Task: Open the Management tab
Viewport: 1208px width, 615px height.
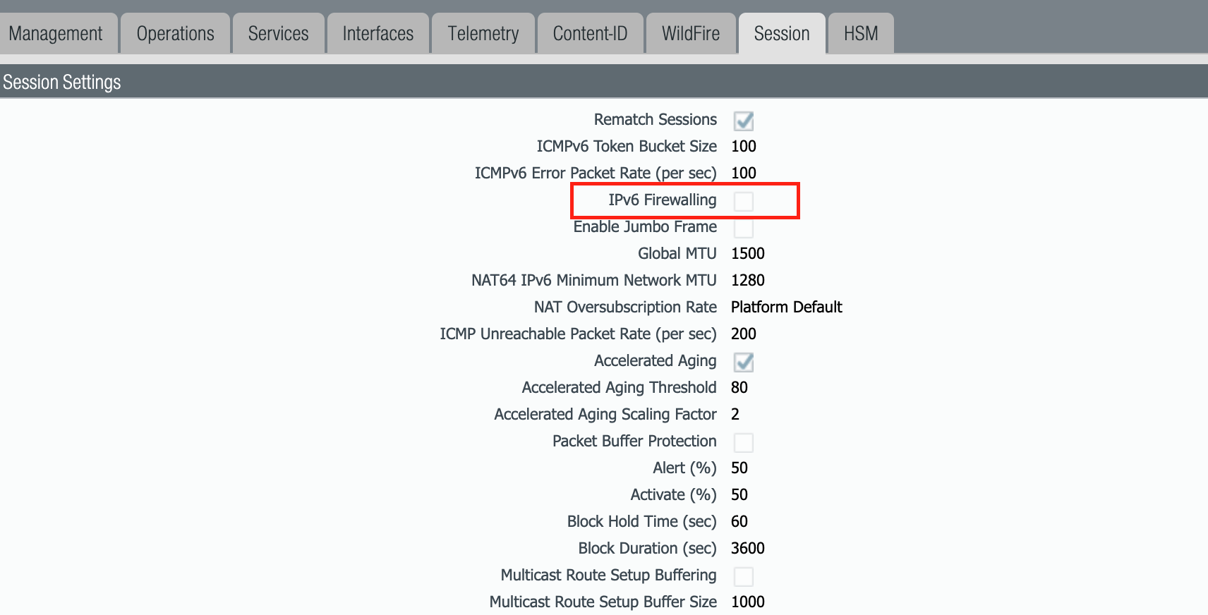Action: pos(56,34)
